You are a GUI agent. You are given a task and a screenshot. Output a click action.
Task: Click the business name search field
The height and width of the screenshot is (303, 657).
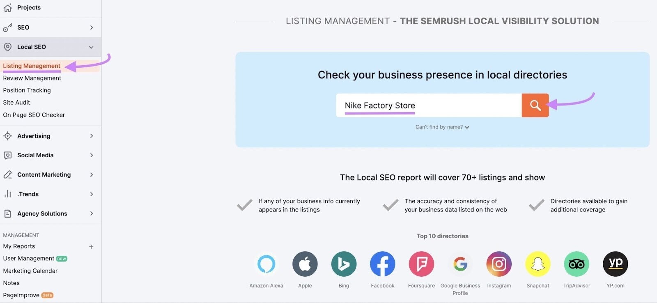pyautogui.click(x=427, y=106)
